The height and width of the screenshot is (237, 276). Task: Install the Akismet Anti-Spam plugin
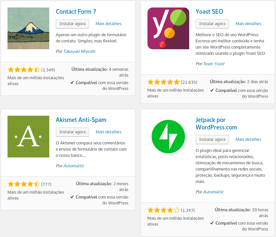(72, 132)
